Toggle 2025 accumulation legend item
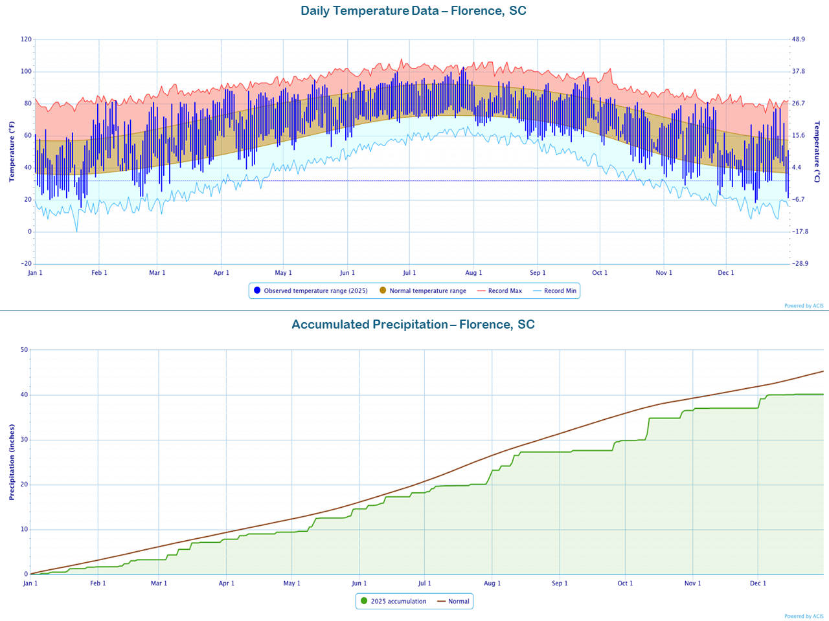 (398, 602)
